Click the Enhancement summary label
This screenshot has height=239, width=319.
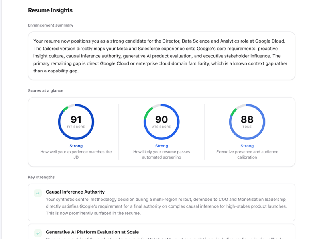point(51,25)
